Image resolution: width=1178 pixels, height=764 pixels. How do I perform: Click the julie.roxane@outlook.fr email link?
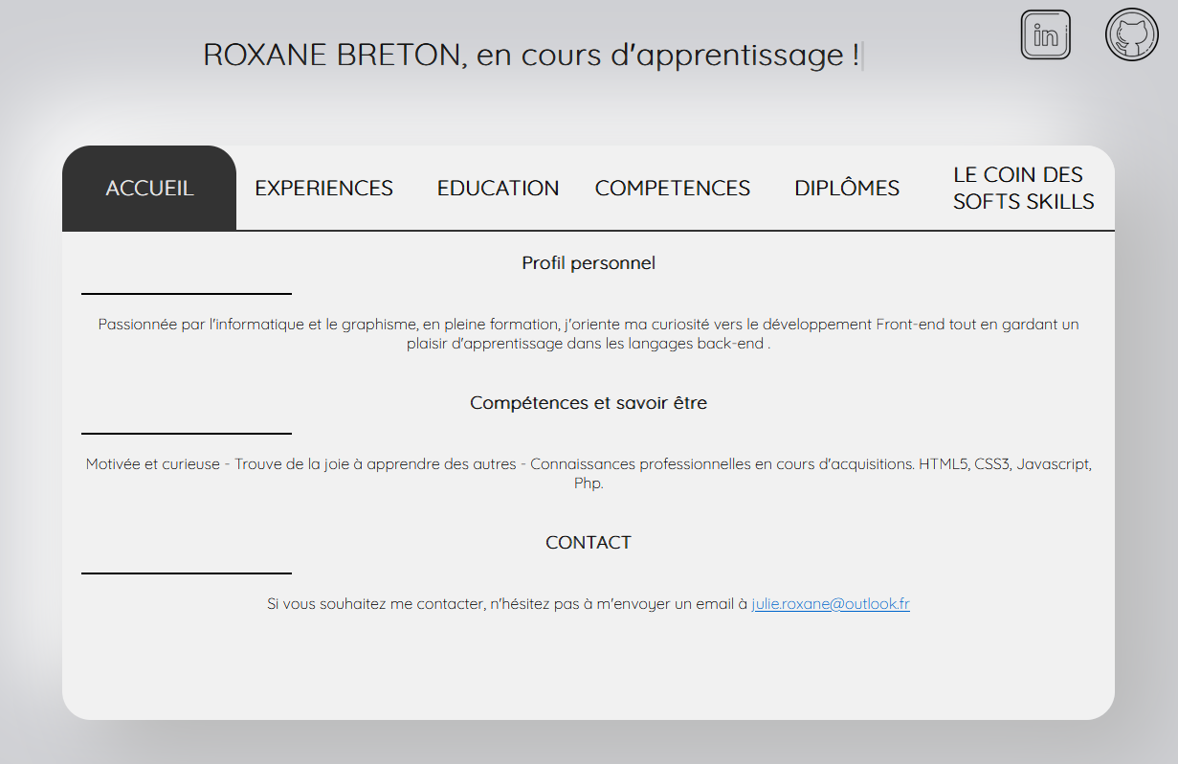click(x=830, y=604)
